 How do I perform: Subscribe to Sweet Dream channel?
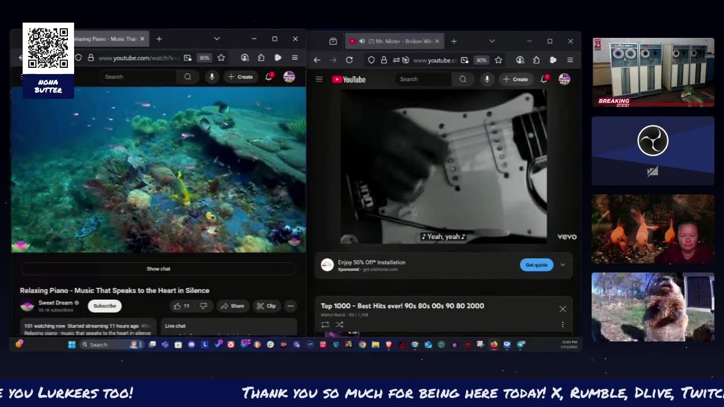pos(105,306)
